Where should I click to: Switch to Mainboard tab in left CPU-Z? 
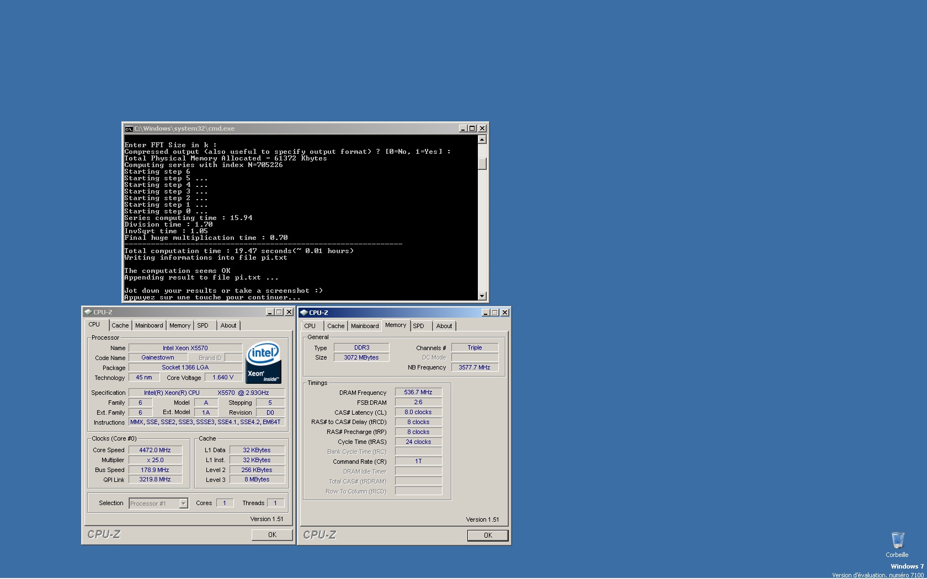click(x=149, y=325)
